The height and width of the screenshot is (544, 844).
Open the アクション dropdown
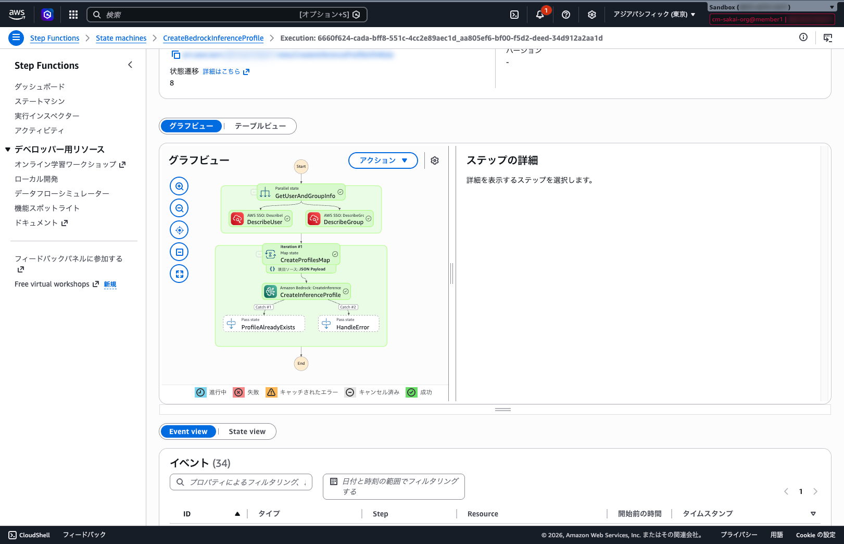[x=383, y=160]
